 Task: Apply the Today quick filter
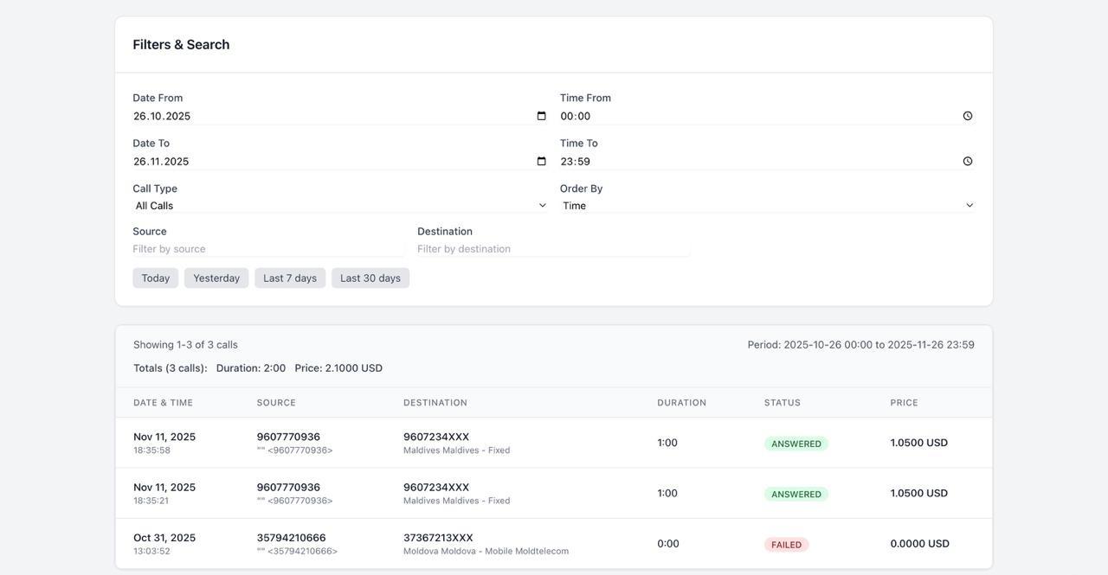pos(156,278)
